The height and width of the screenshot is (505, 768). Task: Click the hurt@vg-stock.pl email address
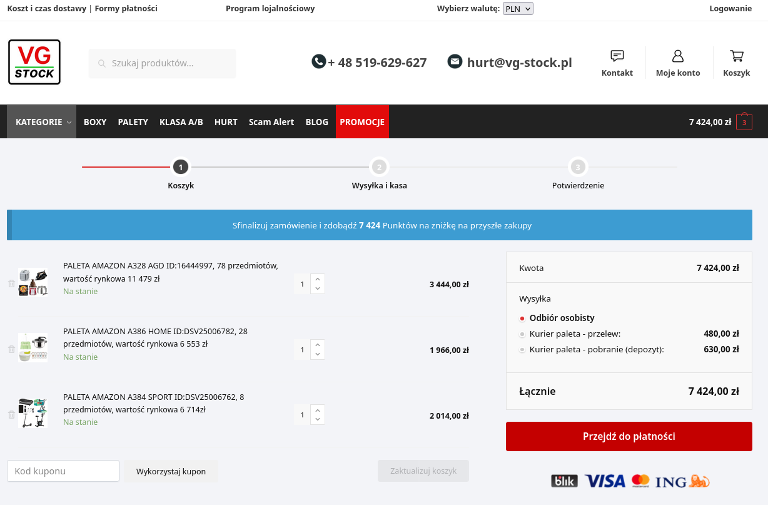(520, 63)
